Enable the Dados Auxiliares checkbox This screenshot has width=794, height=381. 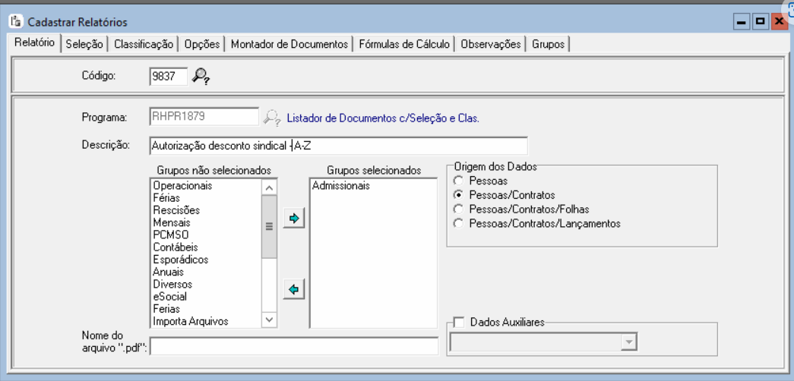pyautogui.click(x=458, y=323)
